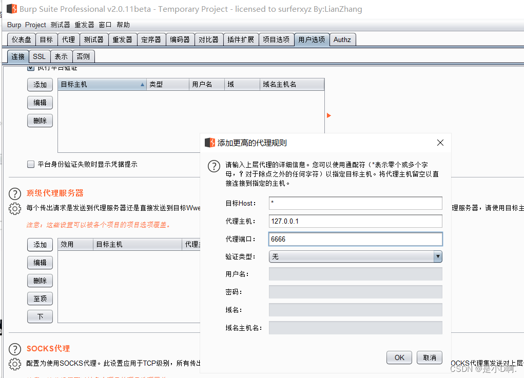Viewport: 524px width, 378px height.
Task: Click the 用户名 column header
Action: point(207,85)
